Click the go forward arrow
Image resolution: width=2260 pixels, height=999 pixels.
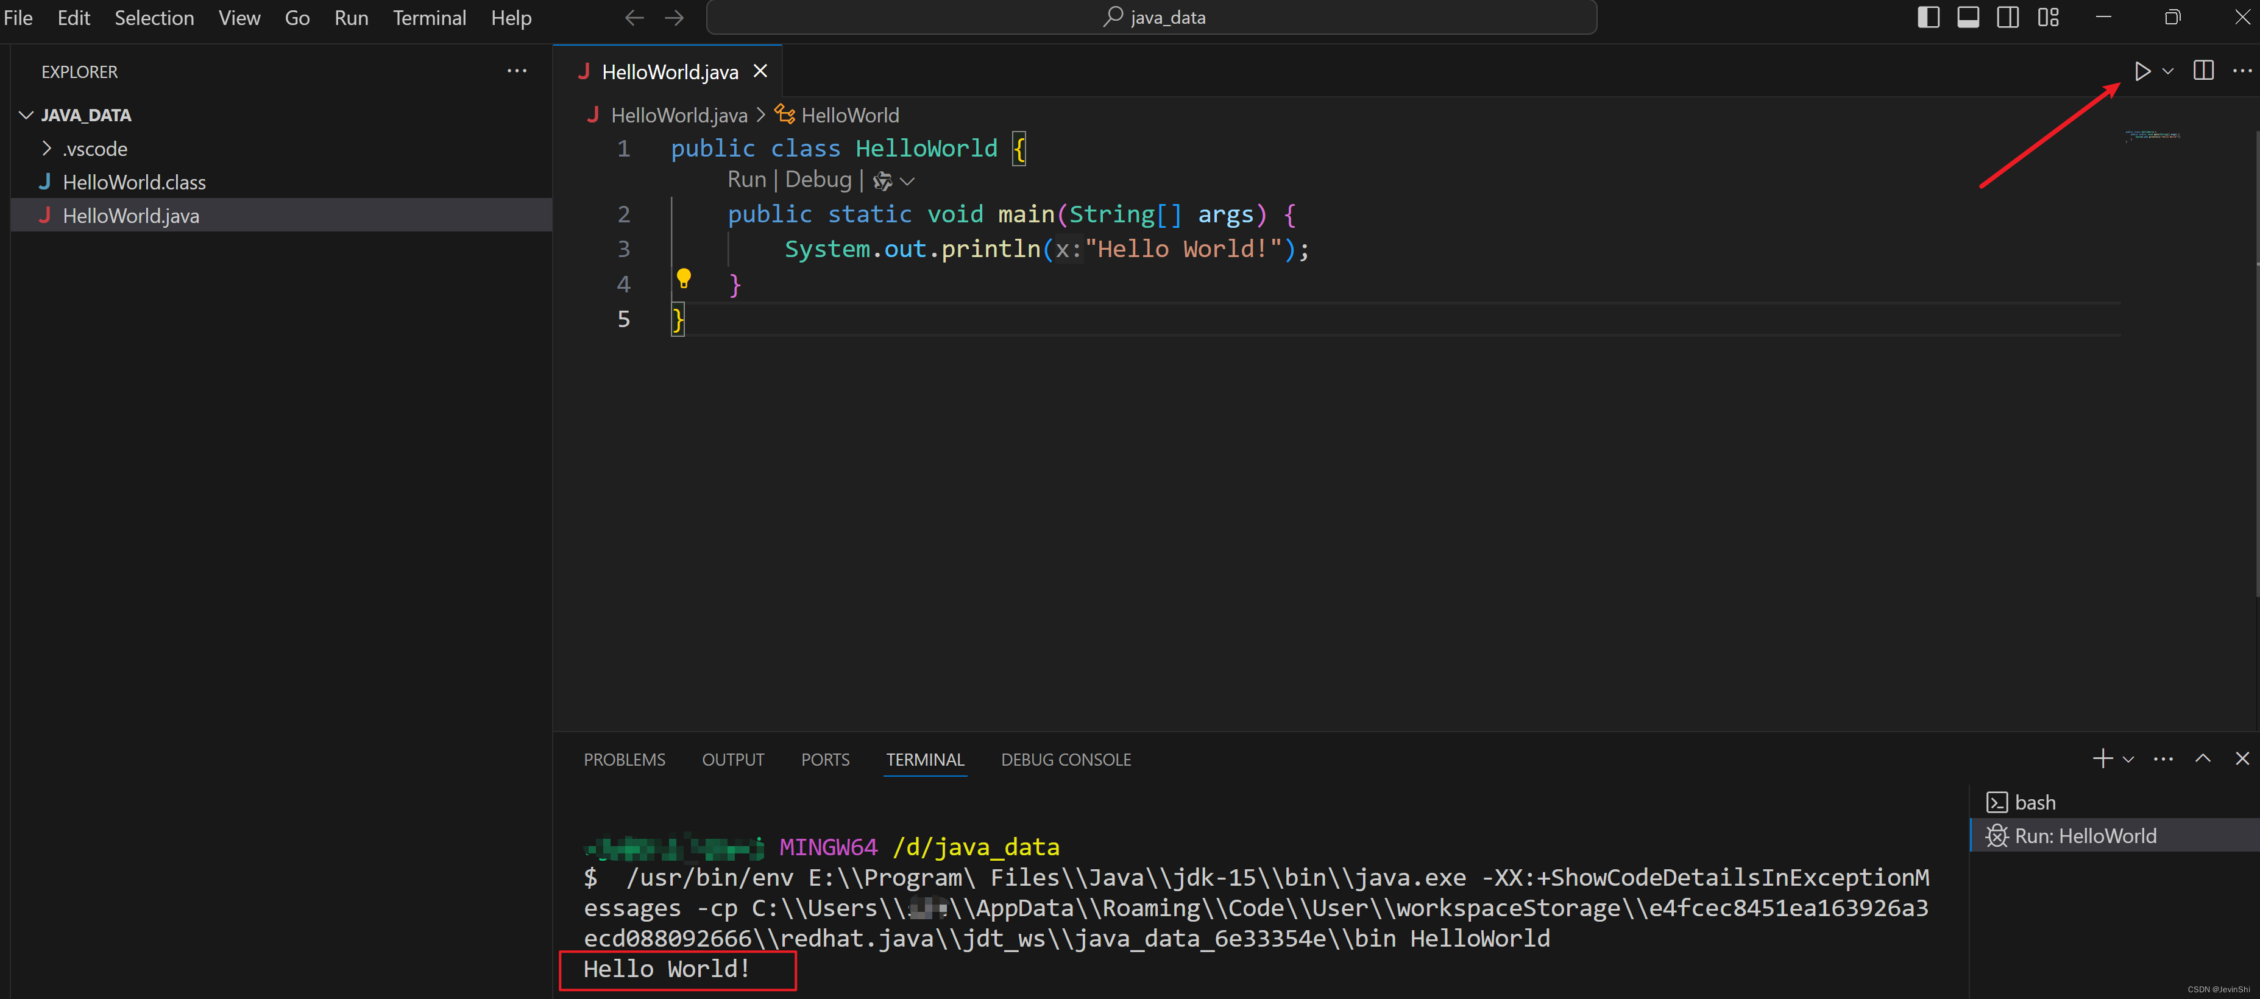(674, 18)
